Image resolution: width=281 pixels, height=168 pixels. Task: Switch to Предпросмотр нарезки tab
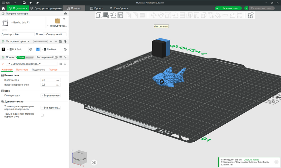click(46, 8)
